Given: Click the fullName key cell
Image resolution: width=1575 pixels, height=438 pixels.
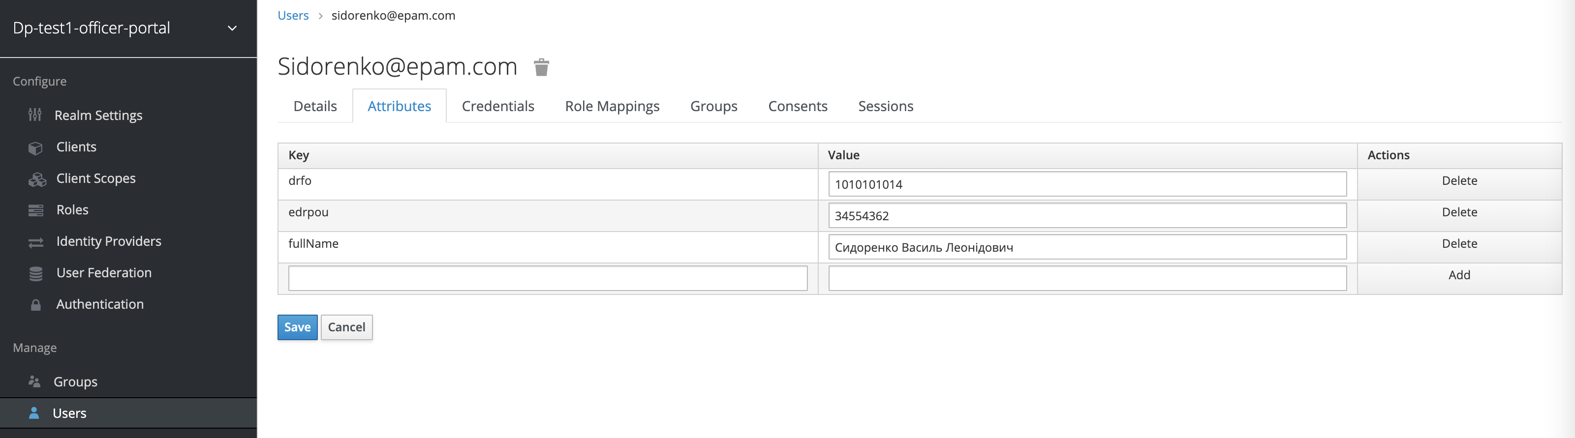Looking at the screenshot, I should [x=548, y=247].
